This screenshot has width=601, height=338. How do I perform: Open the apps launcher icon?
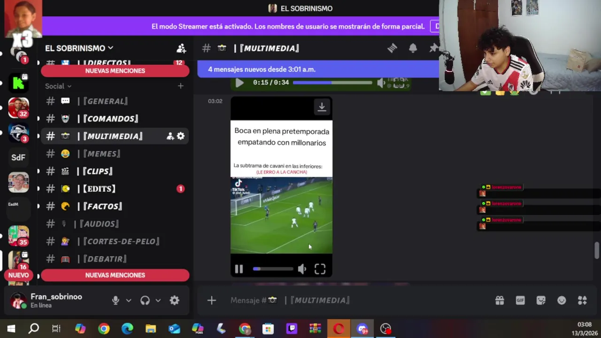point(582,300)
